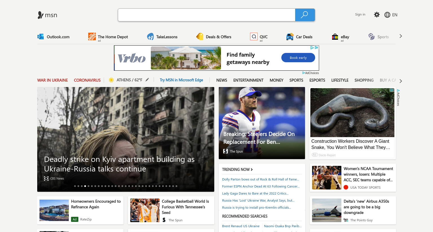Screen dimensions: 433x232
Task: Select first carousel slide dot
Action: [75, 186]
